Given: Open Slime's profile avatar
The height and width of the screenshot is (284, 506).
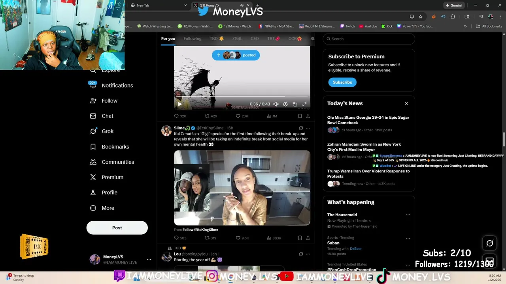Looking at the screenshot, I should [166, 131].
